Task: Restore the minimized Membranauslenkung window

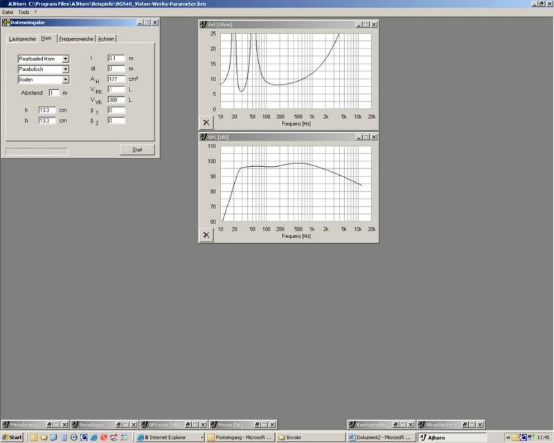Action: (x=48, y=424)
